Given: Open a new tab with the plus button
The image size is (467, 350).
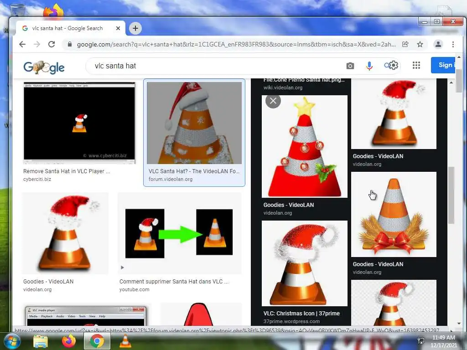Looking at the screenshot, I should (135, 28).
